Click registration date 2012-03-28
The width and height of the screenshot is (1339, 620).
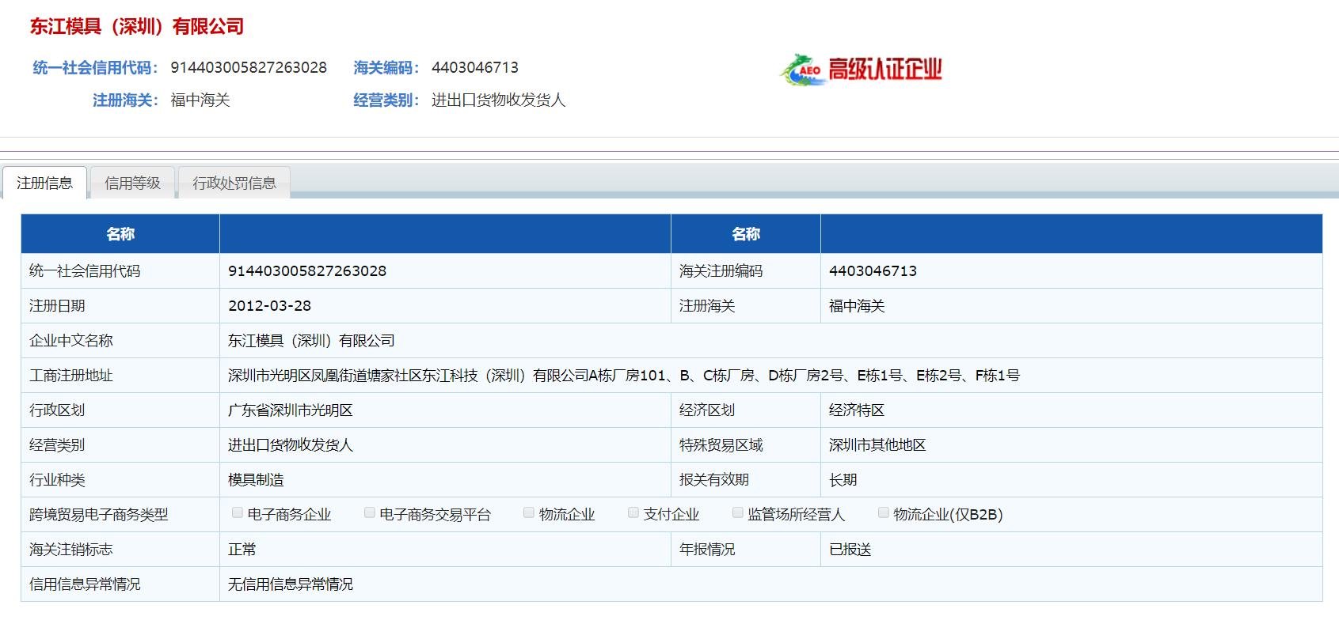point(269,305)
